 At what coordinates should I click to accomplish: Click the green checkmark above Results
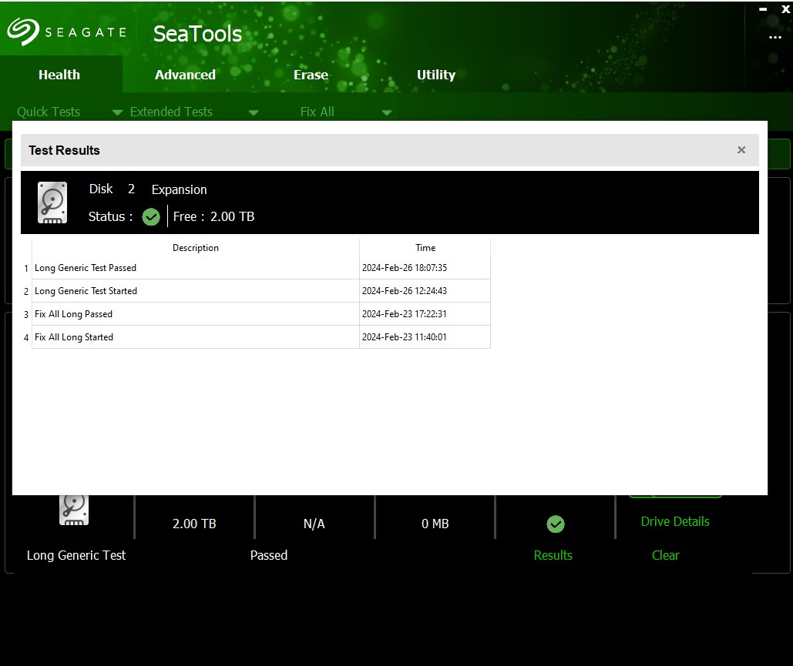pos(555,524)
